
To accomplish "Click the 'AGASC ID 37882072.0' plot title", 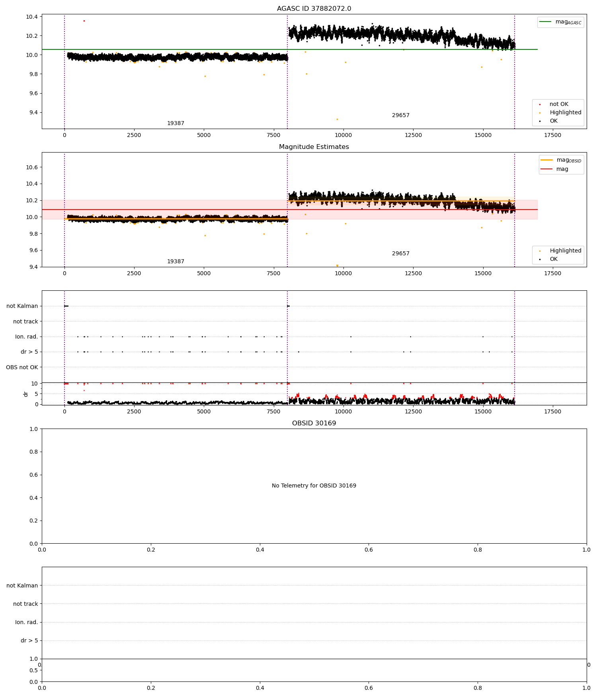I will tap(314, 9).
